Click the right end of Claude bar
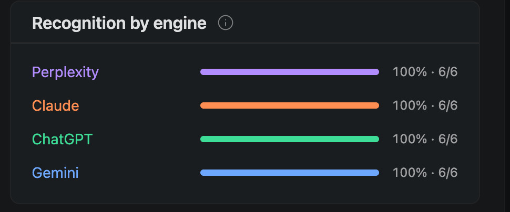This screenshot has width=510, height=212. pos(376,105)
